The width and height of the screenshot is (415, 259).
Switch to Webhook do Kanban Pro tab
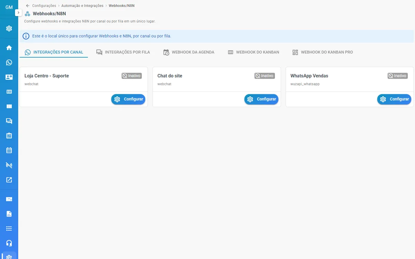323,52
